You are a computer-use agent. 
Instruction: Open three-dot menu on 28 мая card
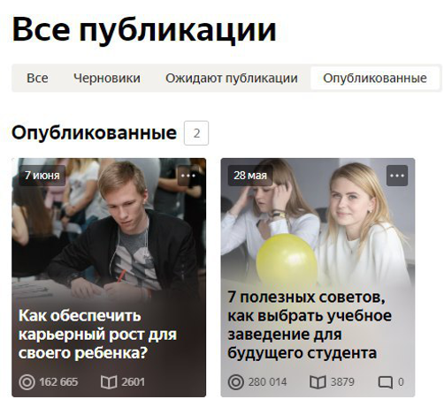(x=397, y=176)
